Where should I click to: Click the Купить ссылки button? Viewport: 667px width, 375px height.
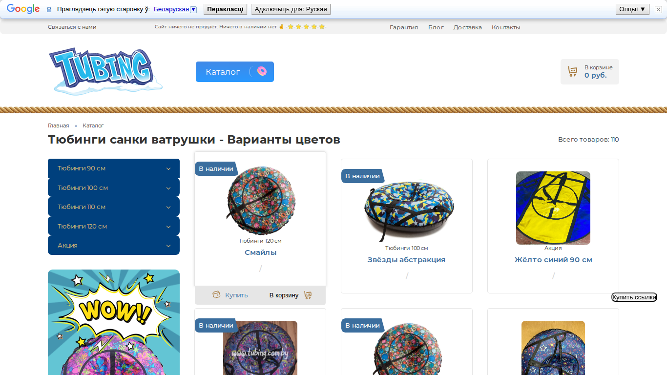click(634, 297)
